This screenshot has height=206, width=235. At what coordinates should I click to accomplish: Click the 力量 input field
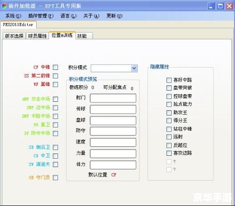pyautogui.click(x=113, y=153)
